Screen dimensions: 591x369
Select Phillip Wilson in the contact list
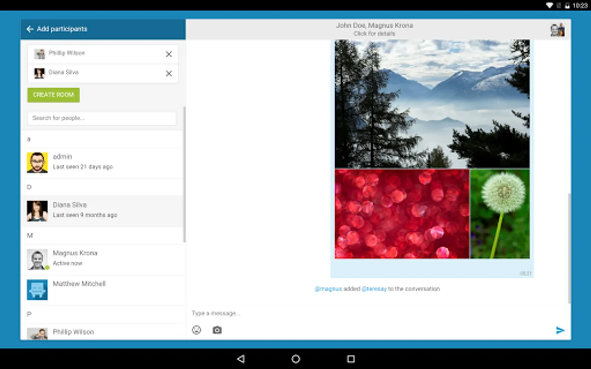tap(103, 333)
